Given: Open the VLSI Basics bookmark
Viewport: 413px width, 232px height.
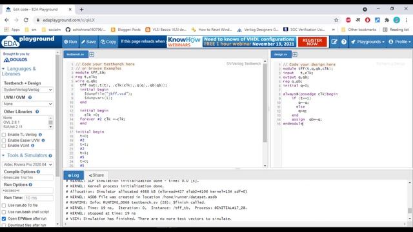Looking at the screenshot, I should (166, 30).
